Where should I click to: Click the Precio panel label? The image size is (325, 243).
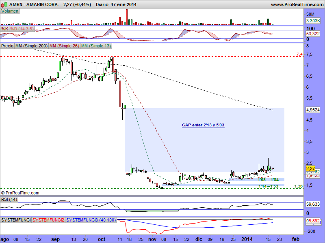point(7,46)
